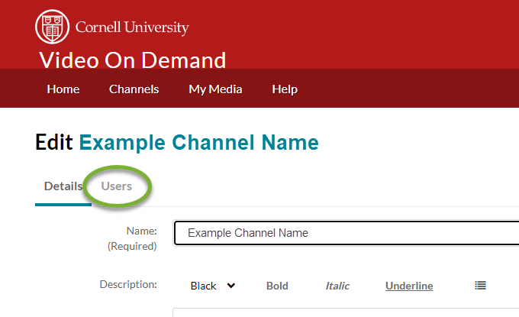Click the Cornell University seal logo
Screen dimensions: 519x317
point(53,27)
